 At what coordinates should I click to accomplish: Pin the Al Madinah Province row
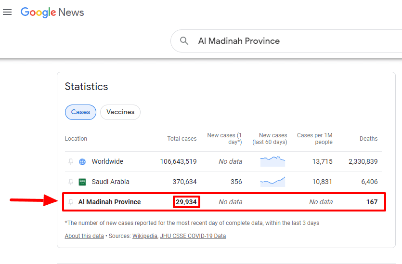point(71,202)
